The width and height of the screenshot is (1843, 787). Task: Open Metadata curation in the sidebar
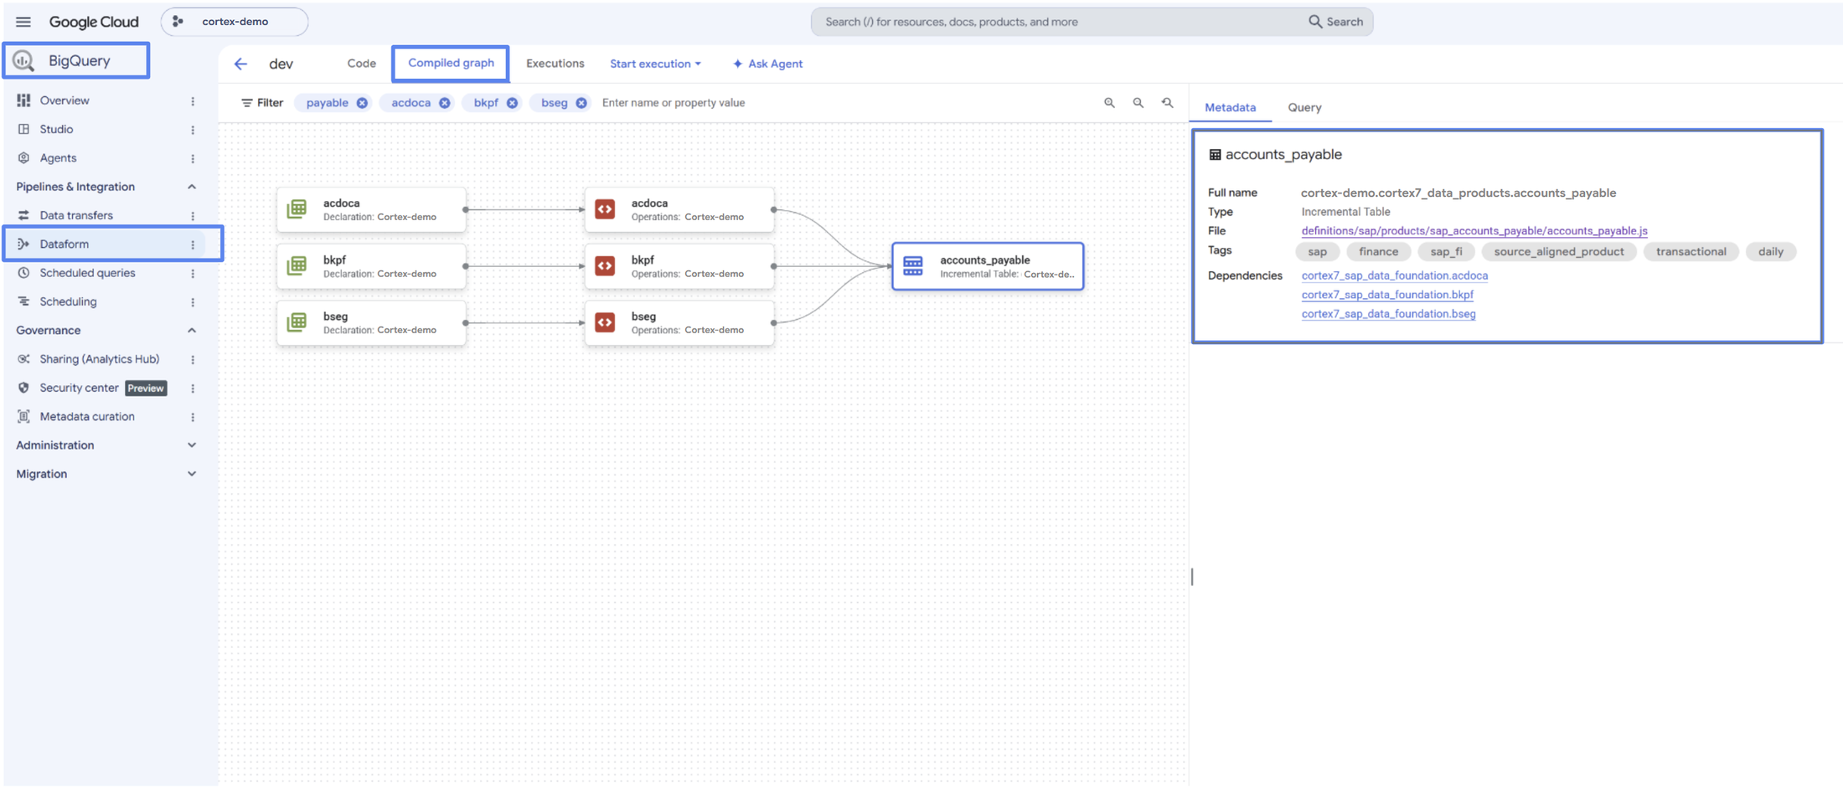point(87,416)
